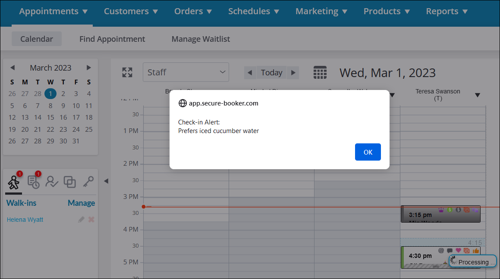Click the 4:15 time slot marker

tap(443, 242)
